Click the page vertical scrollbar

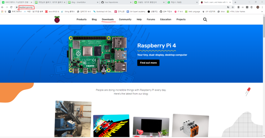pyautogui.click(x=264, y=76)
